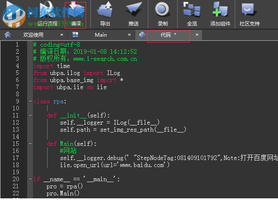Open 社区支持 (Community support) icon
Image resolution: width=278 pixels, height=200 pixels.
(249, 14)
